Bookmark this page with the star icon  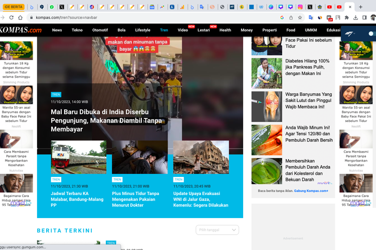pyautogui.click(x=300, y=17)
